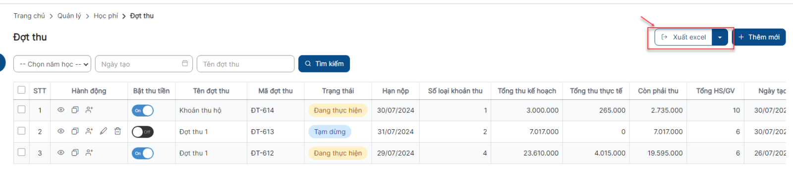Copy ĐT-614 row using duplicate icon
793x193 pixels.
click(x=75, y=110)
